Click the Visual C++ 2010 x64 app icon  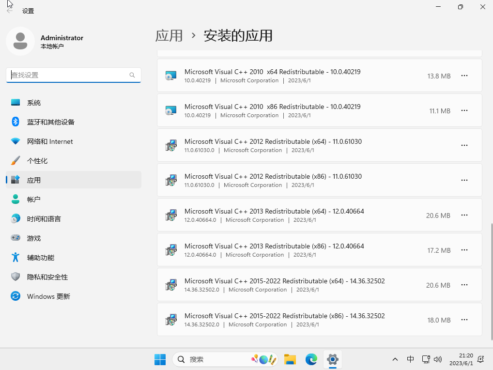point(171,76)
